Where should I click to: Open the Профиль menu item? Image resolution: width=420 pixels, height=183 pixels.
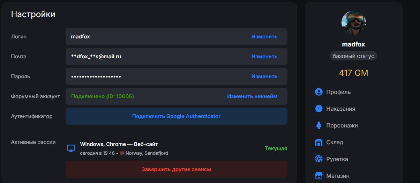(x=338, y=92)
